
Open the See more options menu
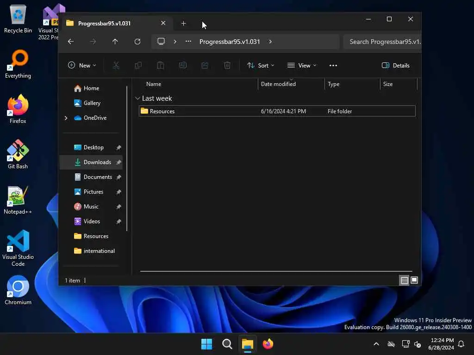pyautogui.click(x=333, y=66)
